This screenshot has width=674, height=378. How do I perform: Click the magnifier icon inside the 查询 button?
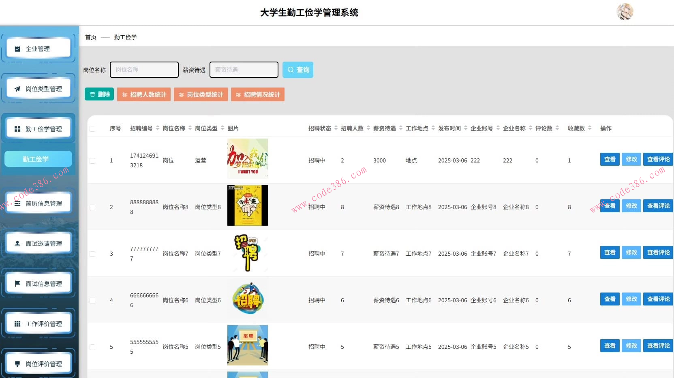290,70
